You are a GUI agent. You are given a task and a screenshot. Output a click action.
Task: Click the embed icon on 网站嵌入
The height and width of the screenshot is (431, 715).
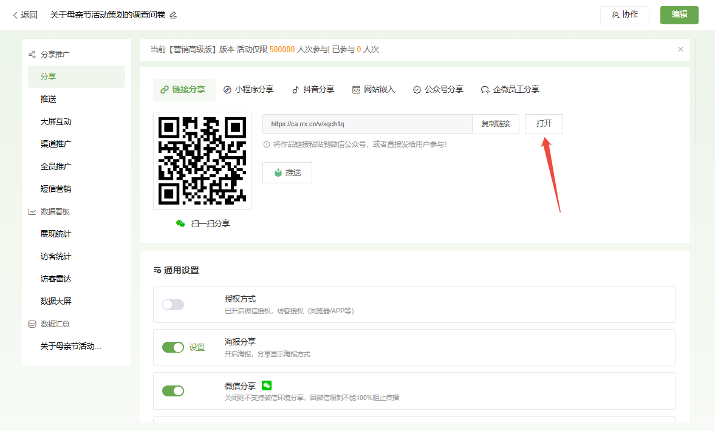pos(356,90)
